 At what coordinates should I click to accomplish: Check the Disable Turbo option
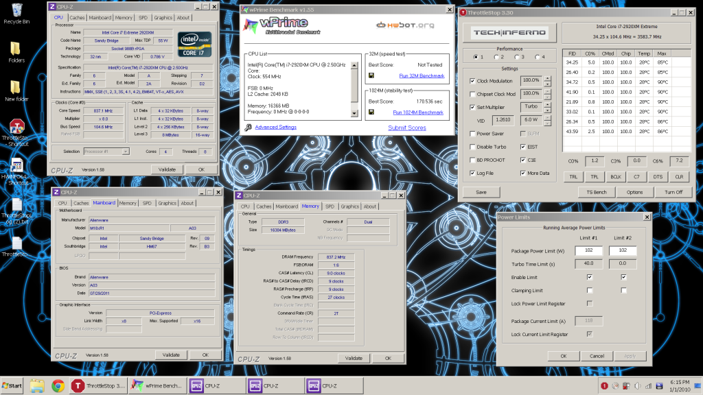[472, 147]
